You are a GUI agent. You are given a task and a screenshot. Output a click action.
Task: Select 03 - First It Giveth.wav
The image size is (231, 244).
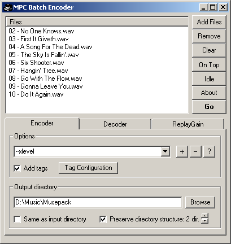coord(38,39)
